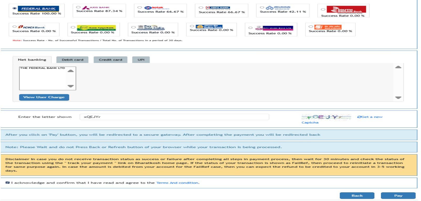Click the payment panel's scroll up arrow
Screen dimensions: 421x201
coord(398,67)
